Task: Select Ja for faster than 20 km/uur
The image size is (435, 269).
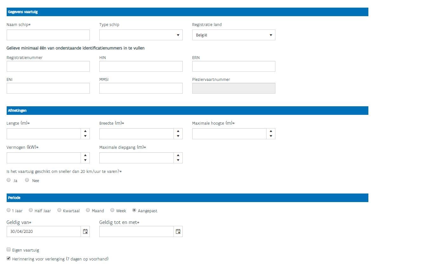Action: pos(9,180)
